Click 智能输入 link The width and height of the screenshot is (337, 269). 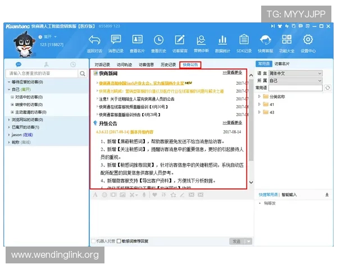coord(289,195)
